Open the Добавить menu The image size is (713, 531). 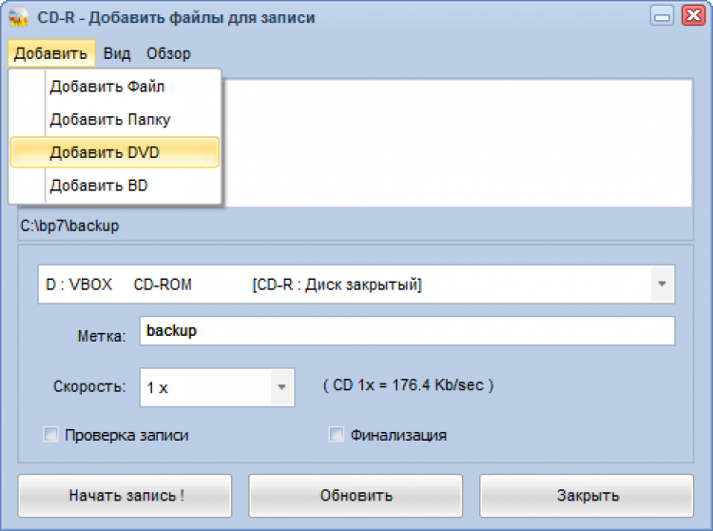(x=50, y=53)
